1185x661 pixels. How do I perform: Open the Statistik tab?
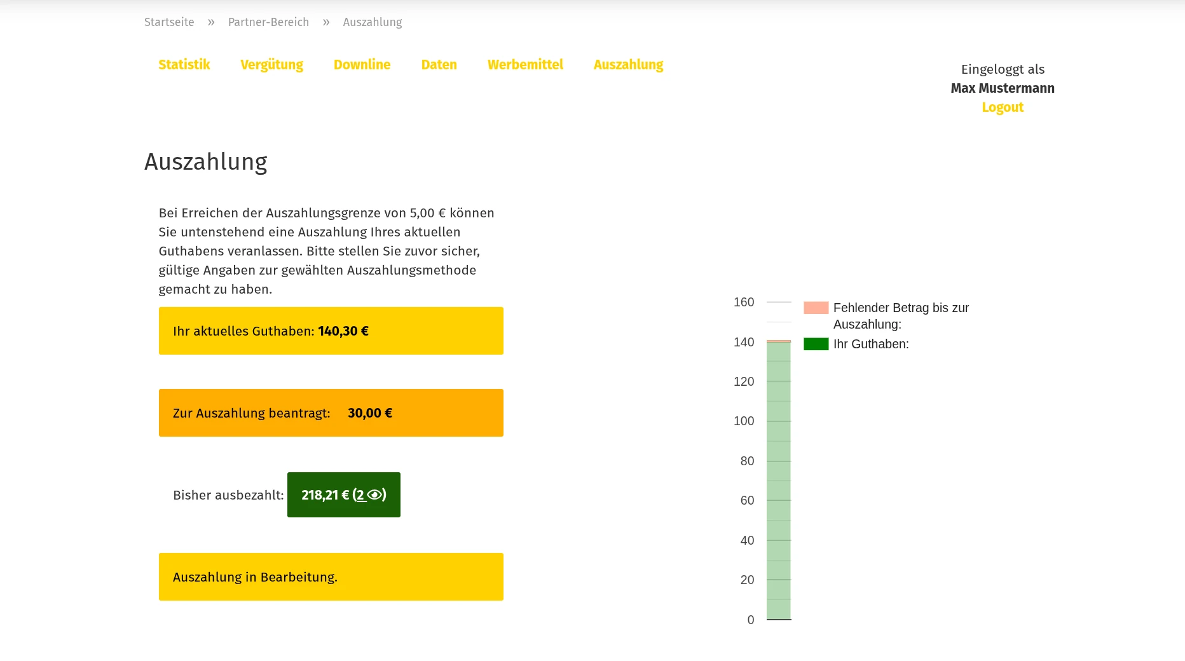click(x=184, y=65)
